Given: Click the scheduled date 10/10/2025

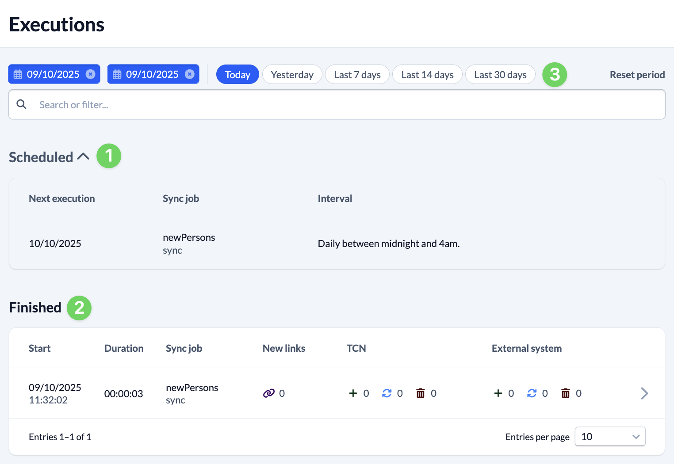Looking at the screenshot, I should pos(55,243).
